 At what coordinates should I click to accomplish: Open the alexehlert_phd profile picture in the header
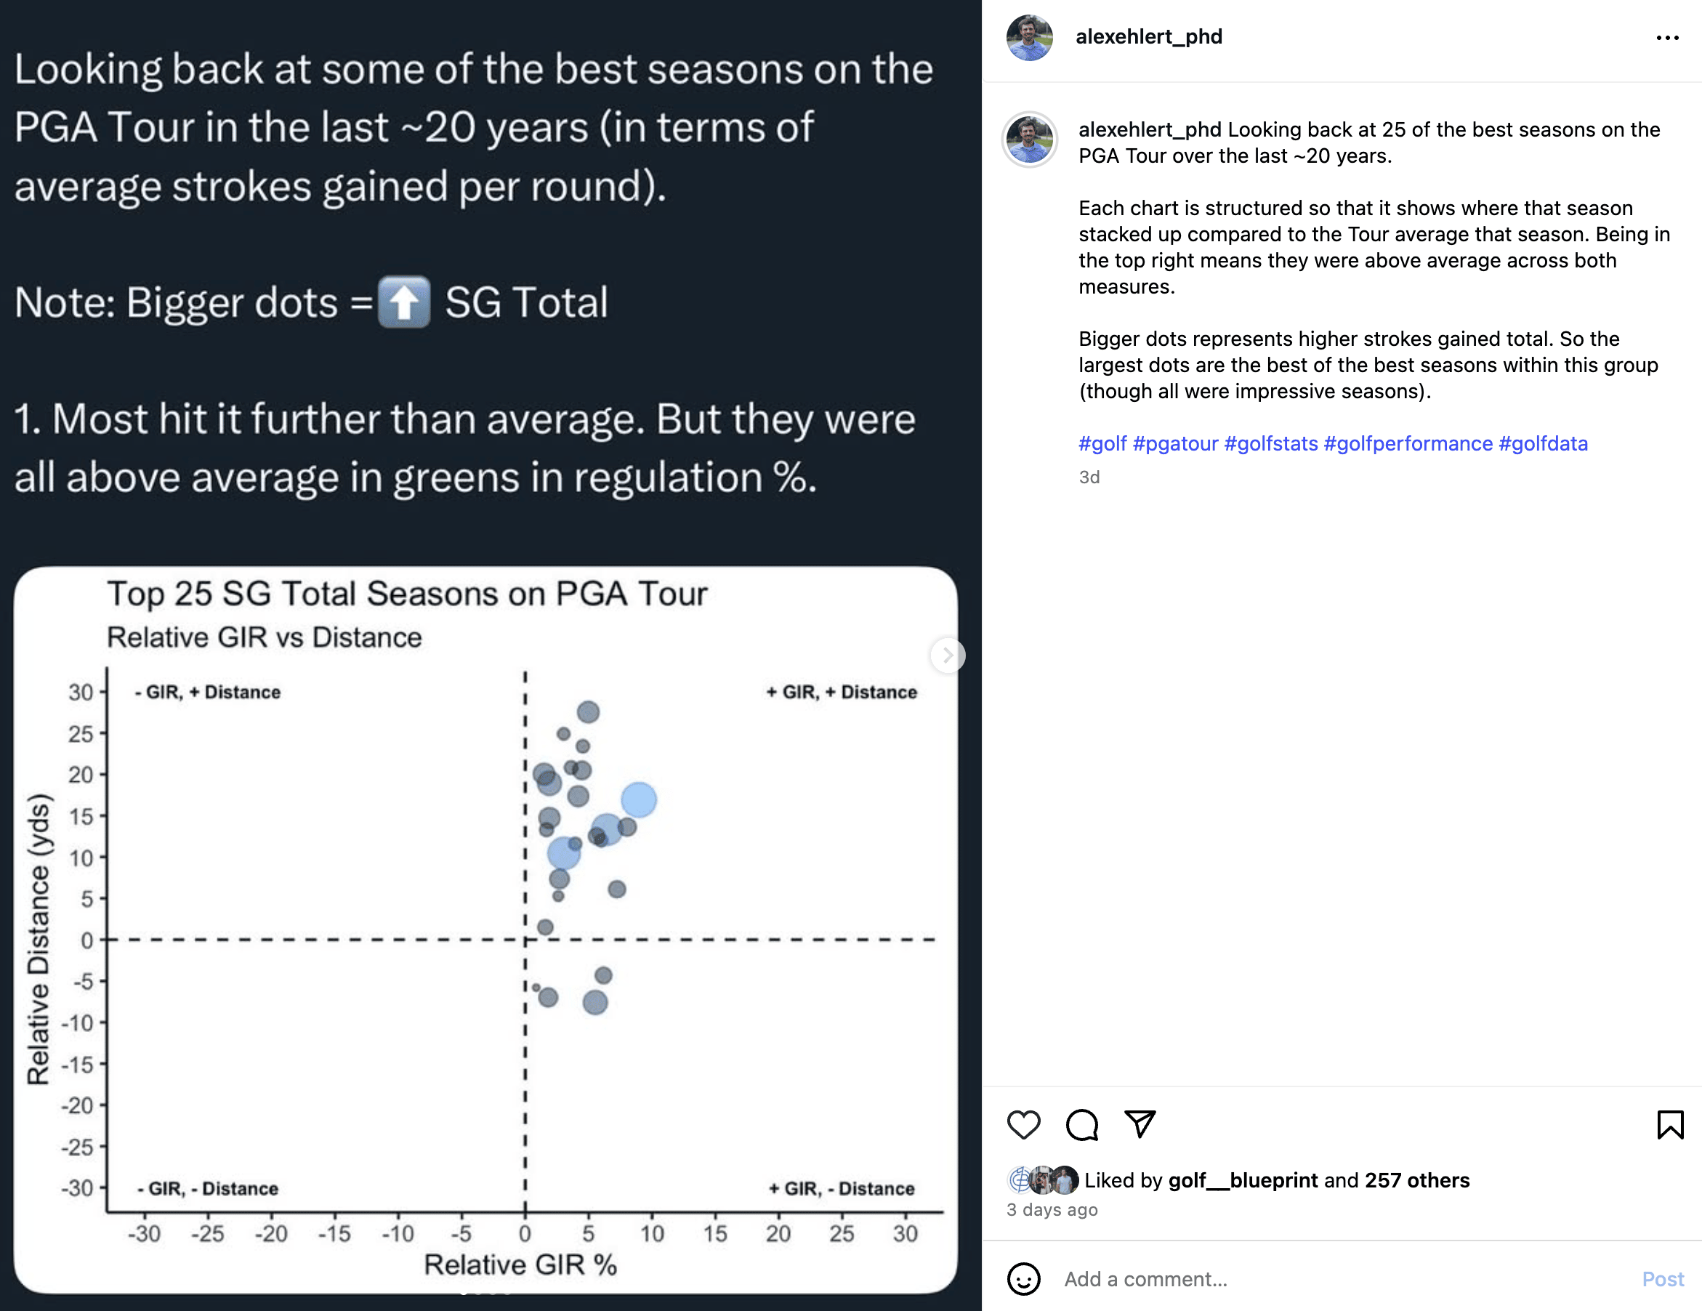(x=1030, y=37)
